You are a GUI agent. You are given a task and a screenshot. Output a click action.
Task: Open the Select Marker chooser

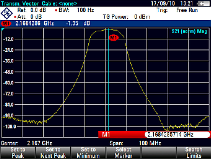(124, 152)
